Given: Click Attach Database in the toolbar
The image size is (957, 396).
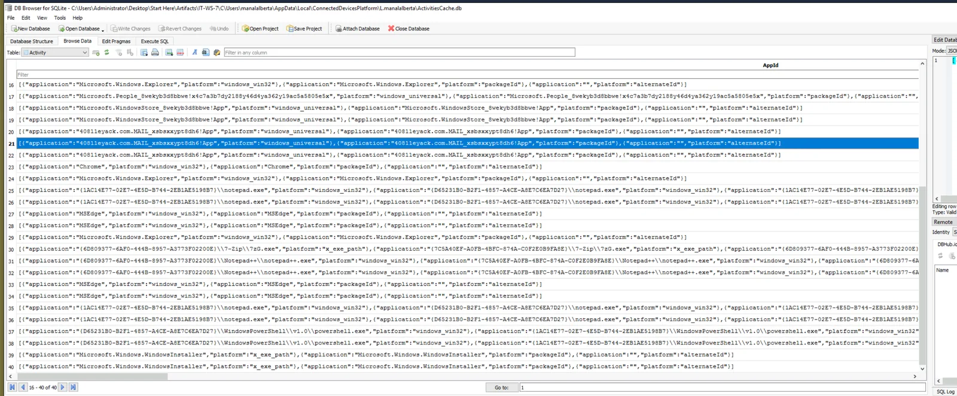Looking at the screenshot, I should pos(357,29).
